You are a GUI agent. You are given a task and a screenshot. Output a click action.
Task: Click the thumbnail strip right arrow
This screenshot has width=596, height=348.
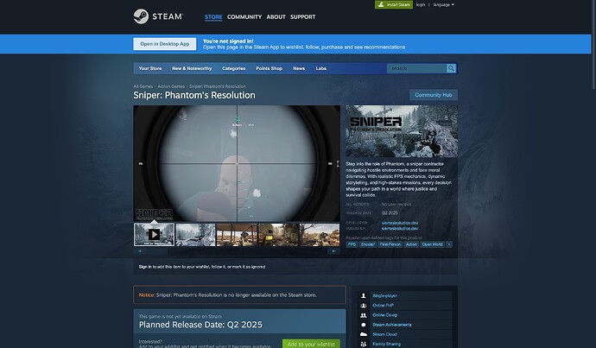[333, 251]
